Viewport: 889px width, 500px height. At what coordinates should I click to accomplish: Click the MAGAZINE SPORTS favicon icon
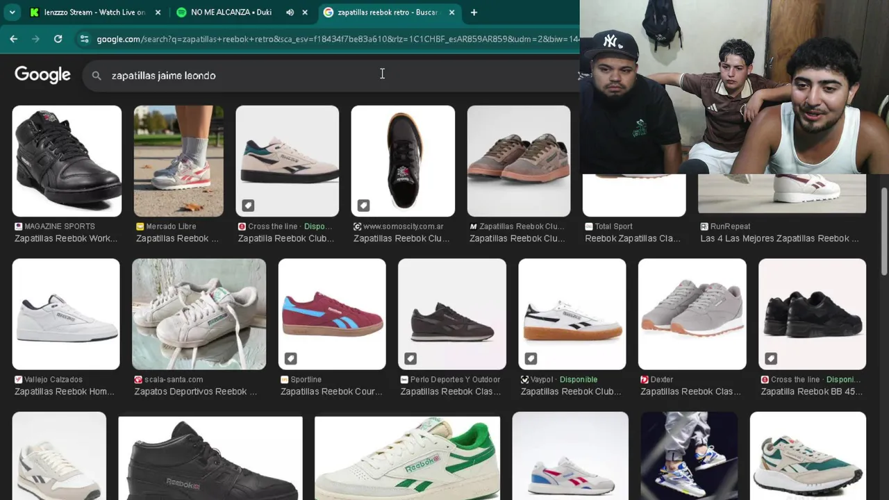point(18,226)
